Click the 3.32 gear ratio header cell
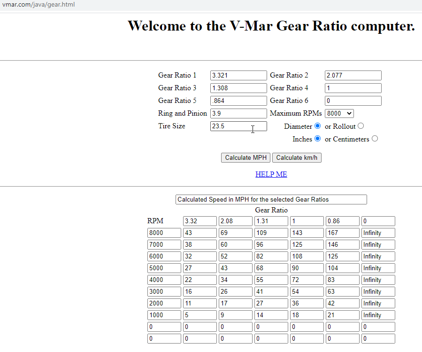422x352 pixels. [199, 221]
